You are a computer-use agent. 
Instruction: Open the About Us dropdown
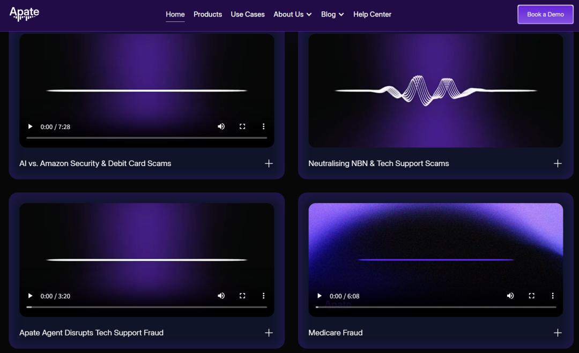coord(293,14)
